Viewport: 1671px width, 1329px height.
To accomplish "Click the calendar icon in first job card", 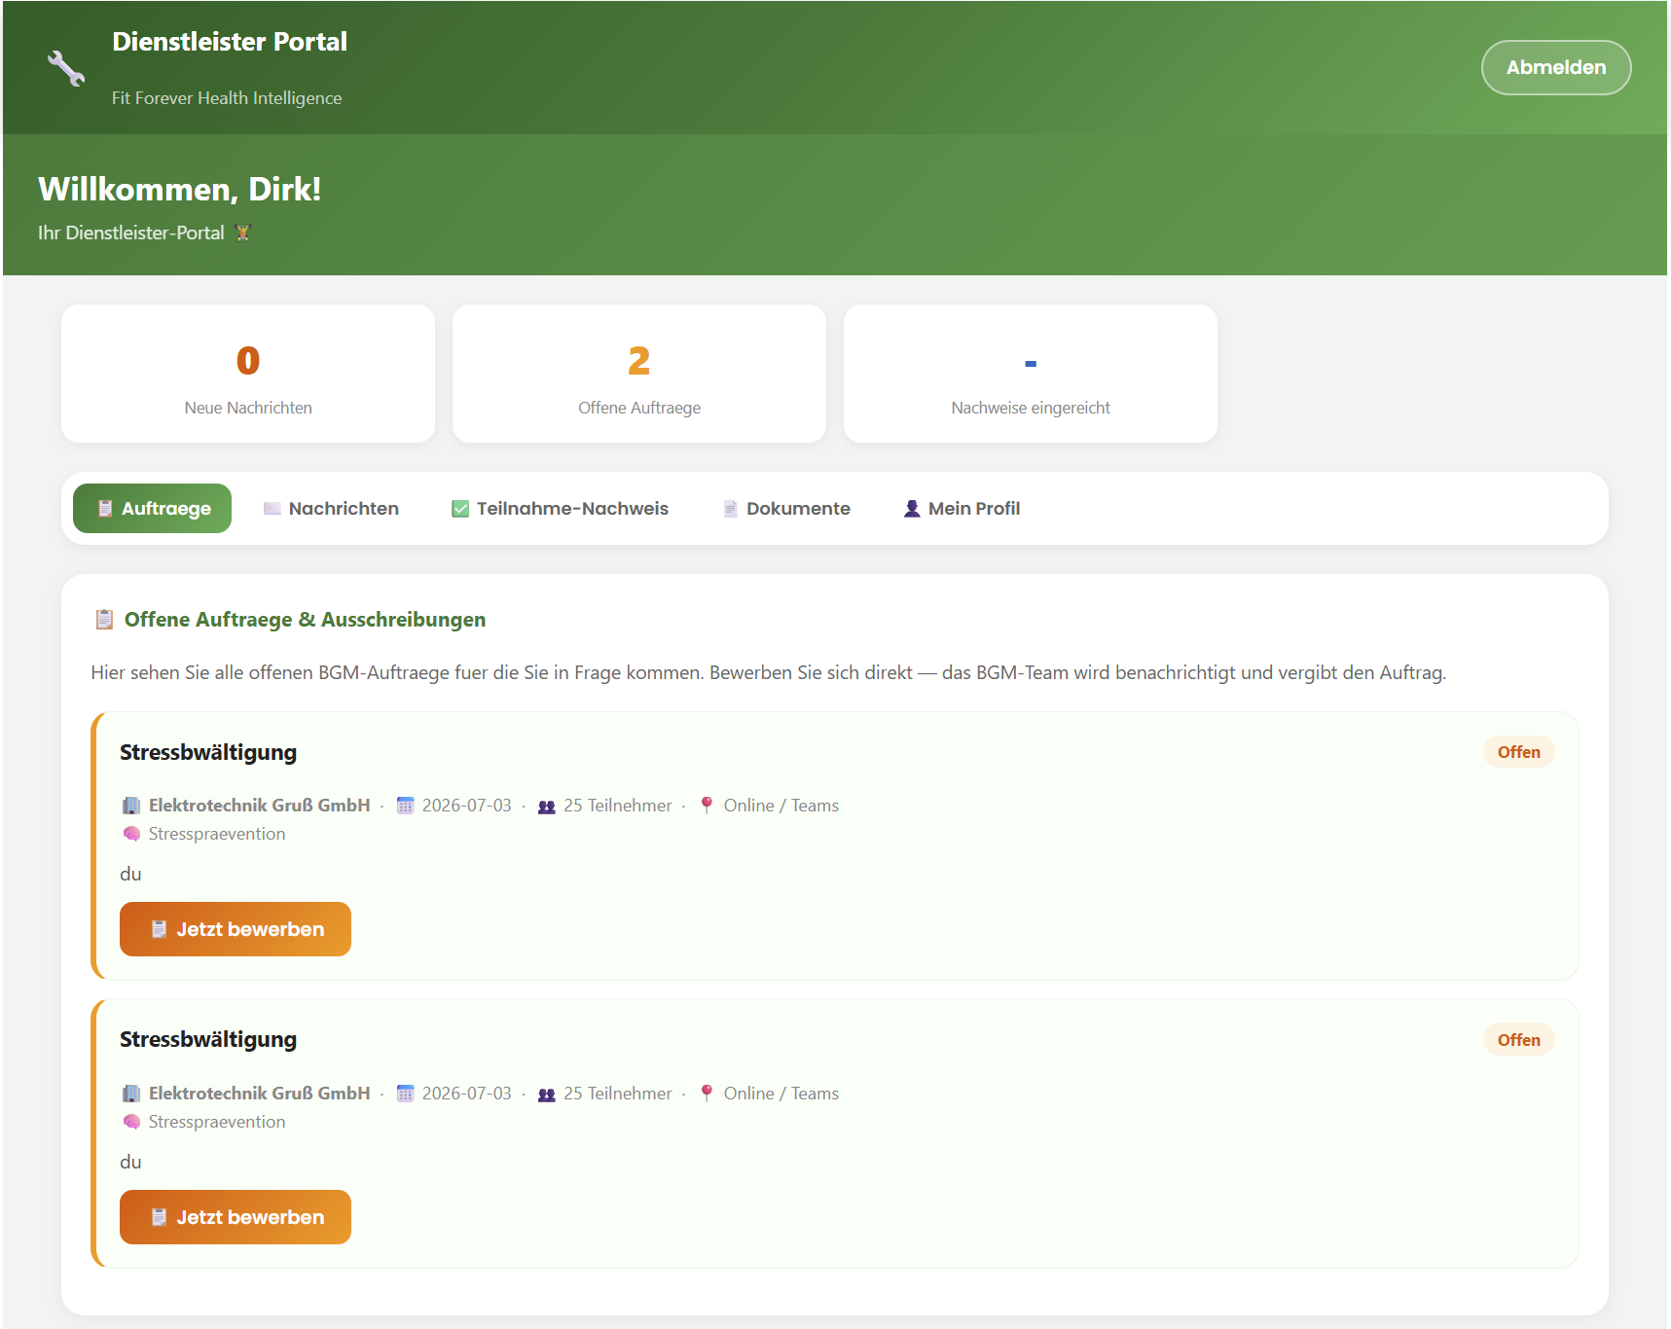I will tap(406, 806).
